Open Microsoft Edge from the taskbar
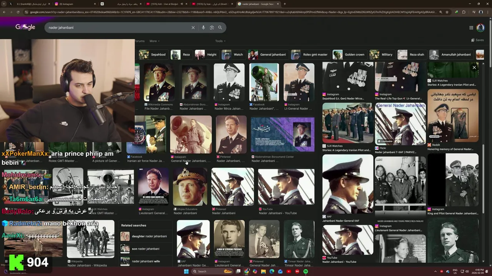This screenshot has width=492, height=276. (x=272, y=271)
